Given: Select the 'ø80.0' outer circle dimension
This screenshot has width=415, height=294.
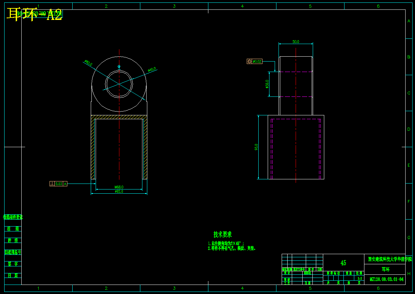Looking at the screenshot, I should (88, 63).
